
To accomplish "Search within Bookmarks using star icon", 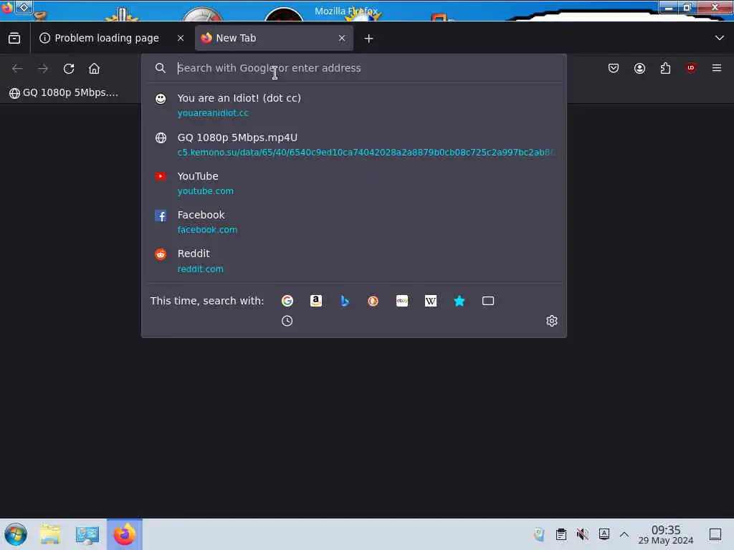I will 459,301.
